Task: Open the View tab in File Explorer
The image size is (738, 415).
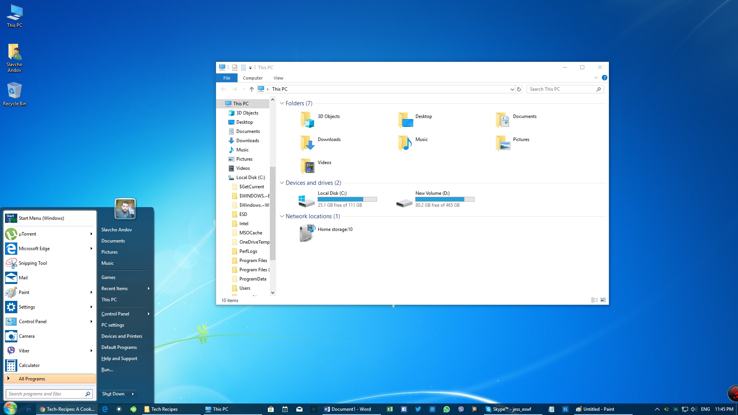Action: click(278, 78)
